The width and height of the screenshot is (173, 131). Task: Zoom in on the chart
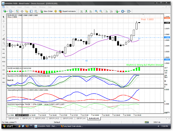point(96,11)
